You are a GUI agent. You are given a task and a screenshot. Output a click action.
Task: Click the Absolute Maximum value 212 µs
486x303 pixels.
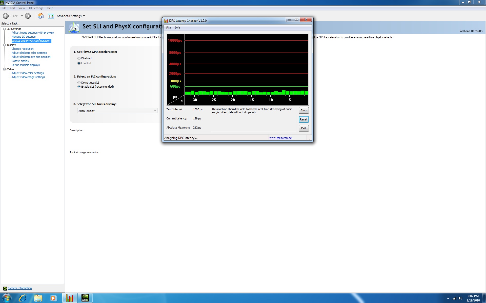pos(197,128)
